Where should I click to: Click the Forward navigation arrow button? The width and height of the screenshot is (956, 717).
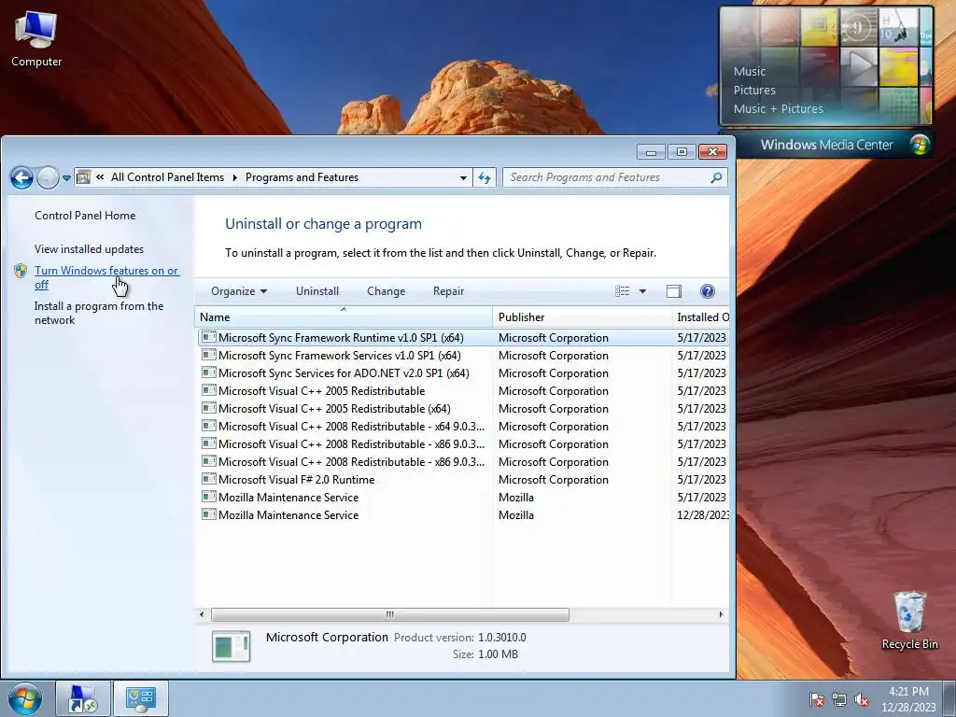point(48,178)
